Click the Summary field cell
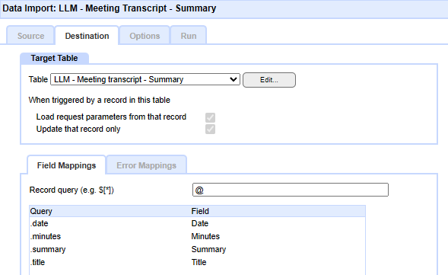 [208, 249]
